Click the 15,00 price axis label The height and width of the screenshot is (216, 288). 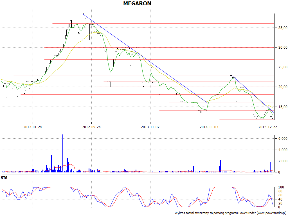(x=283, y=107)
